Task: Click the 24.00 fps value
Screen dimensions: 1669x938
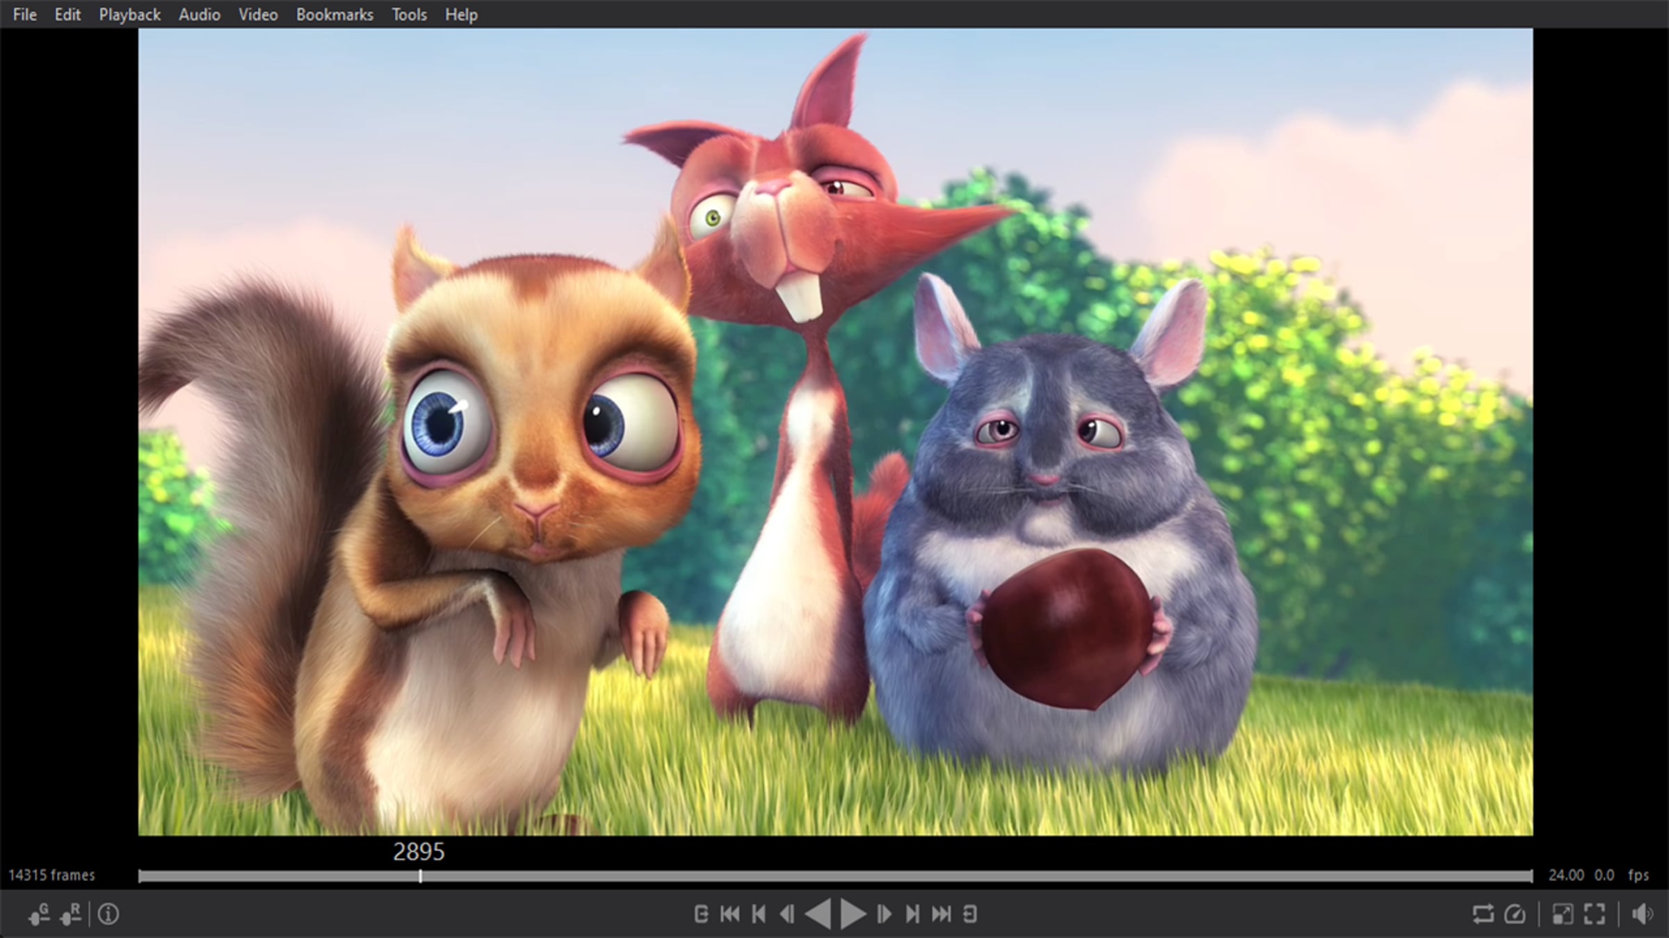Action: [x=1566, y=875]
